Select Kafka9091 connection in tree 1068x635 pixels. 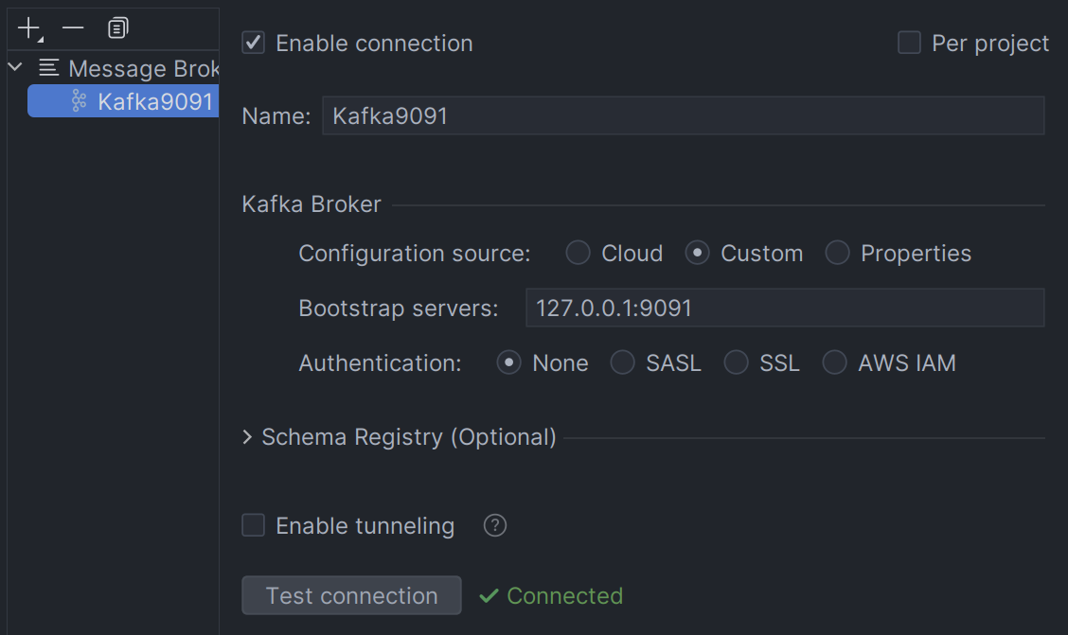(x=155, y=101)
